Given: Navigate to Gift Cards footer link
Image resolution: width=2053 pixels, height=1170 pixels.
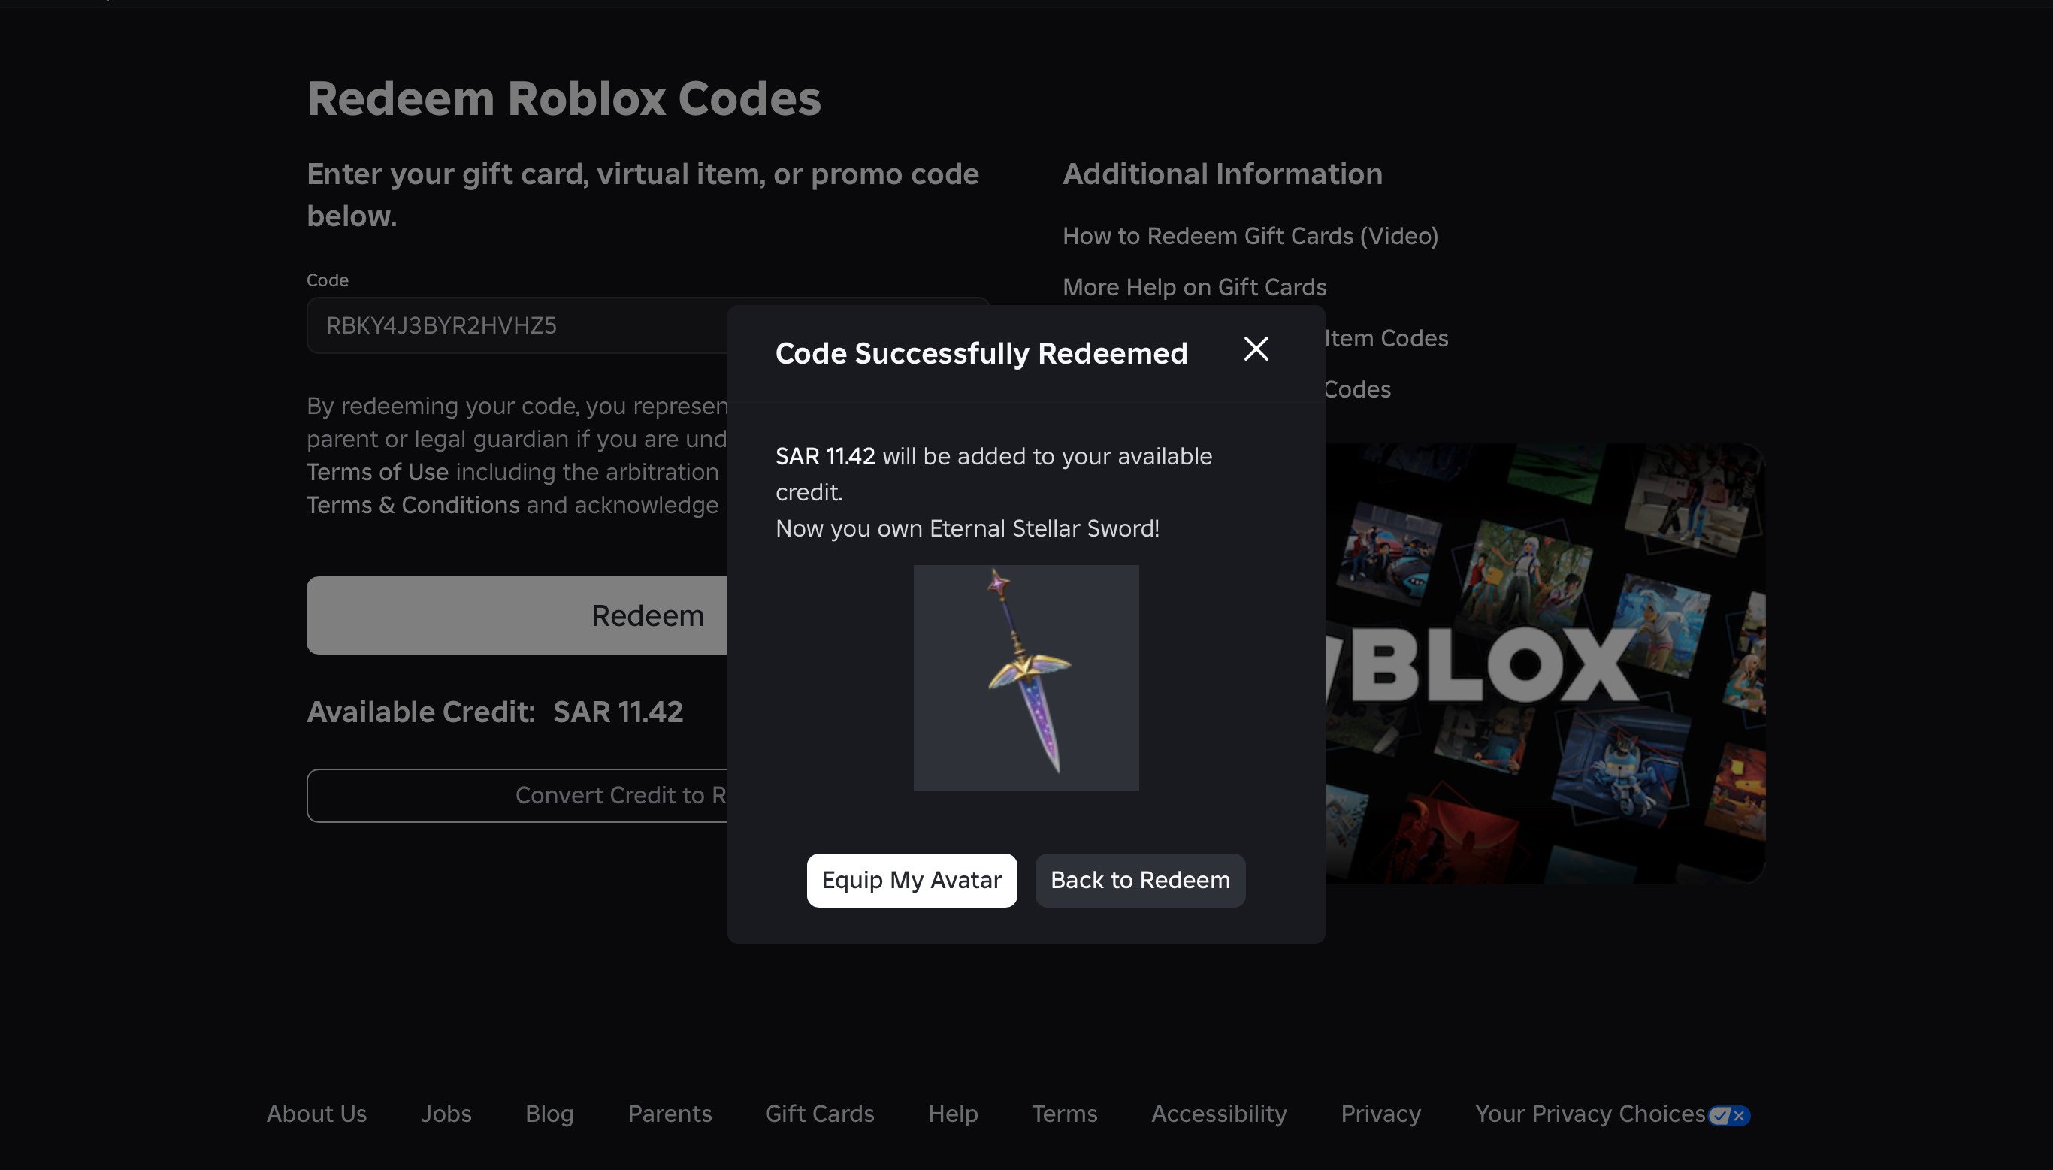Looking at the screenshot, I should click(820, 1114).
